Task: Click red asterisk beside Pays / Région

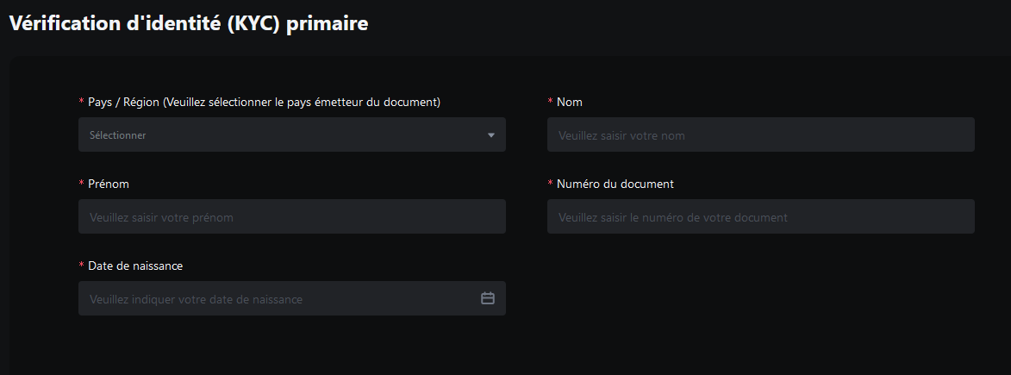Action: 81,102
